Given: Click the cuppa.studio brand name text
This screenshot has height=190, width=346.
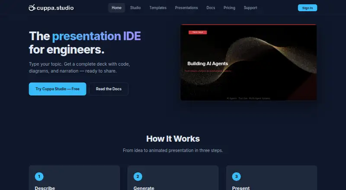Looking at the screenshot, I should (x=55, y=8).
